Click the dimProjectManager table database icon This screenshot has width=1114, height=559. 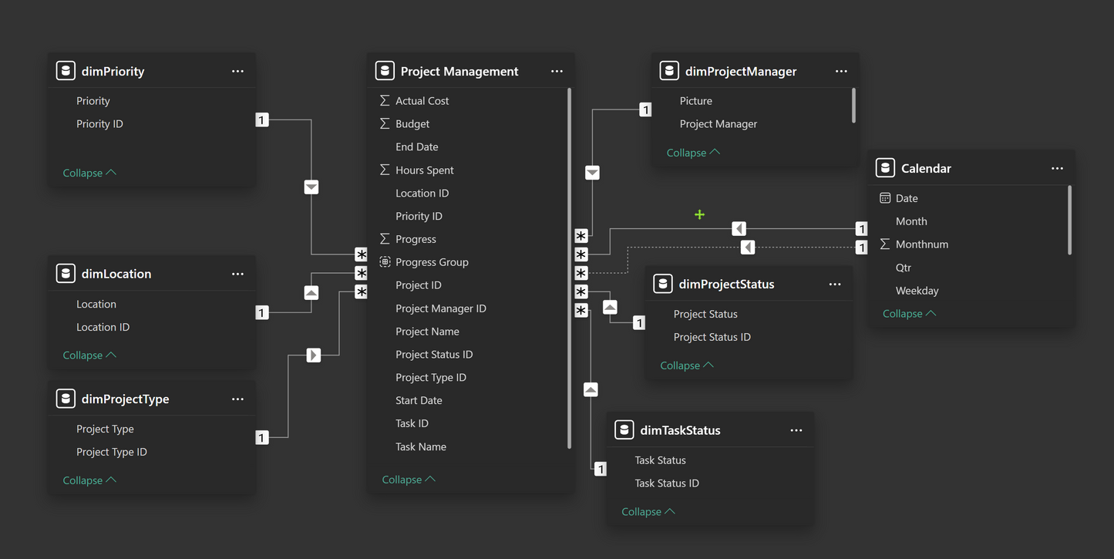click(x=669, y=71)
